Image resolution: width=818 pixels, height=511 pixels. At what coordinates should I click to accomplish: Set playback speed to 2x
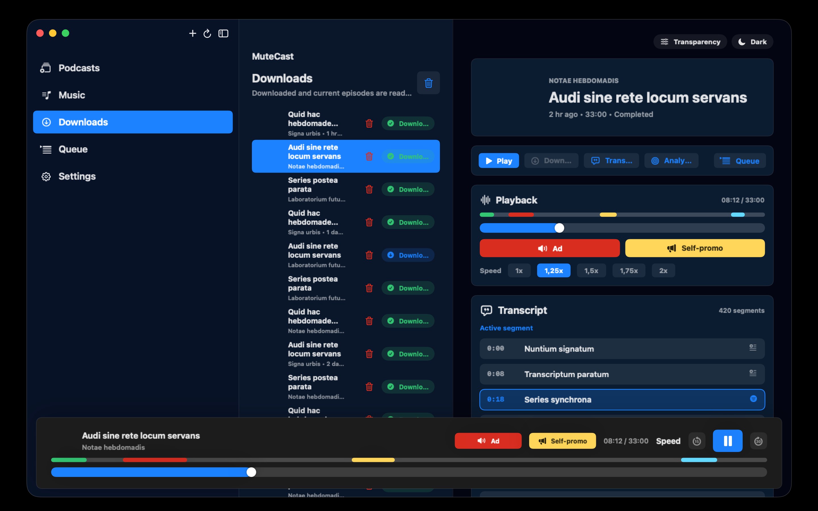663,271
